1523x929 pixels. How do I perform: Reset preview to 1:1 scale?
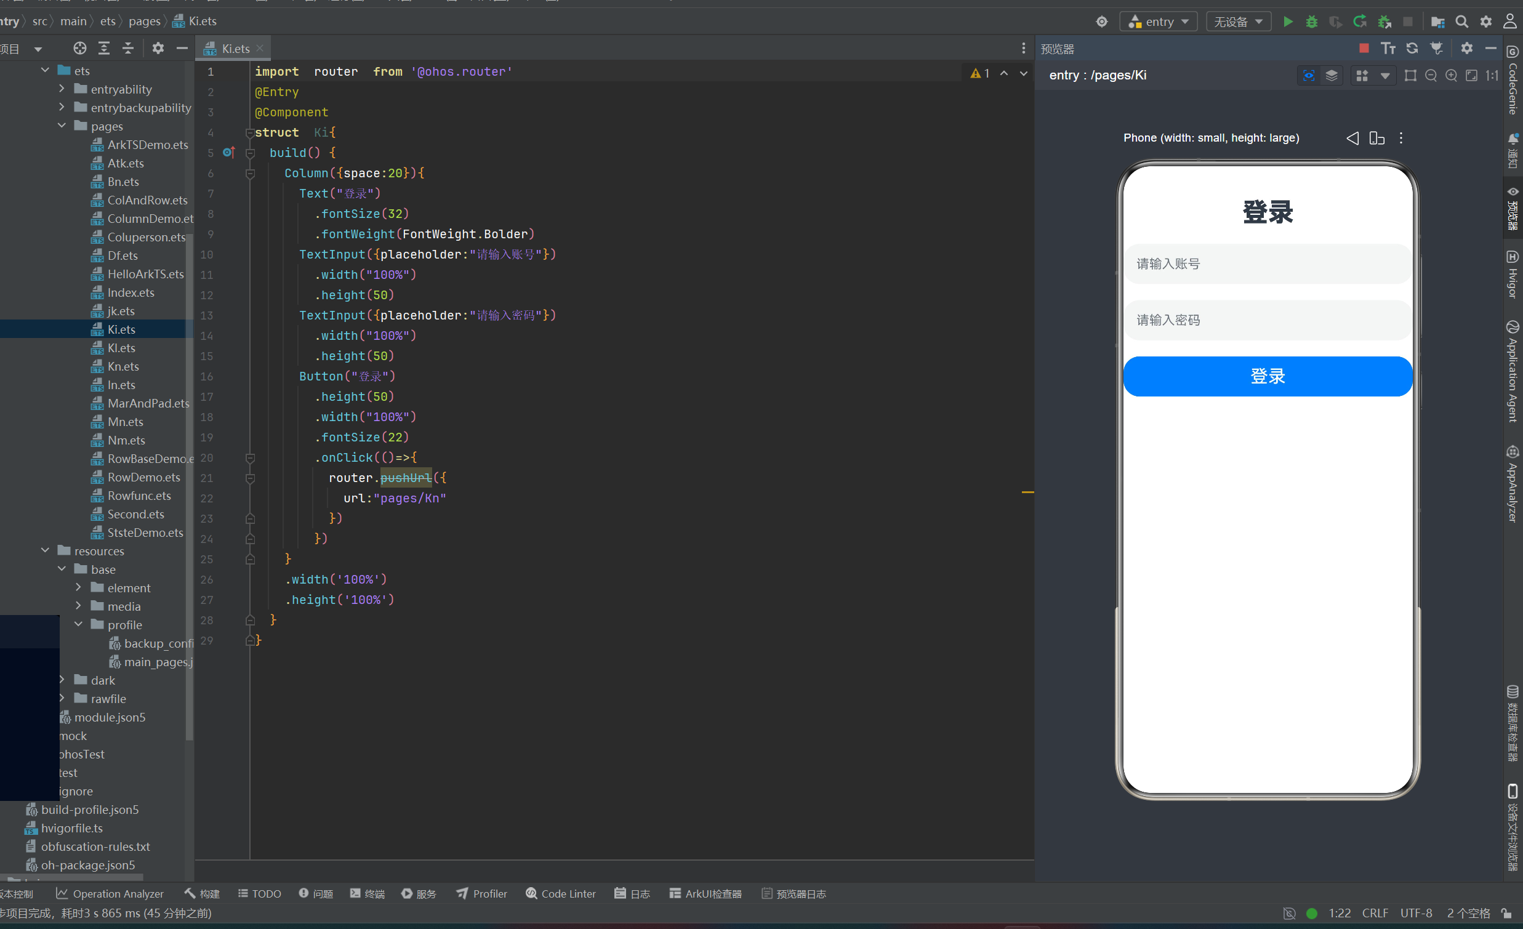(x=1492, y=75)
